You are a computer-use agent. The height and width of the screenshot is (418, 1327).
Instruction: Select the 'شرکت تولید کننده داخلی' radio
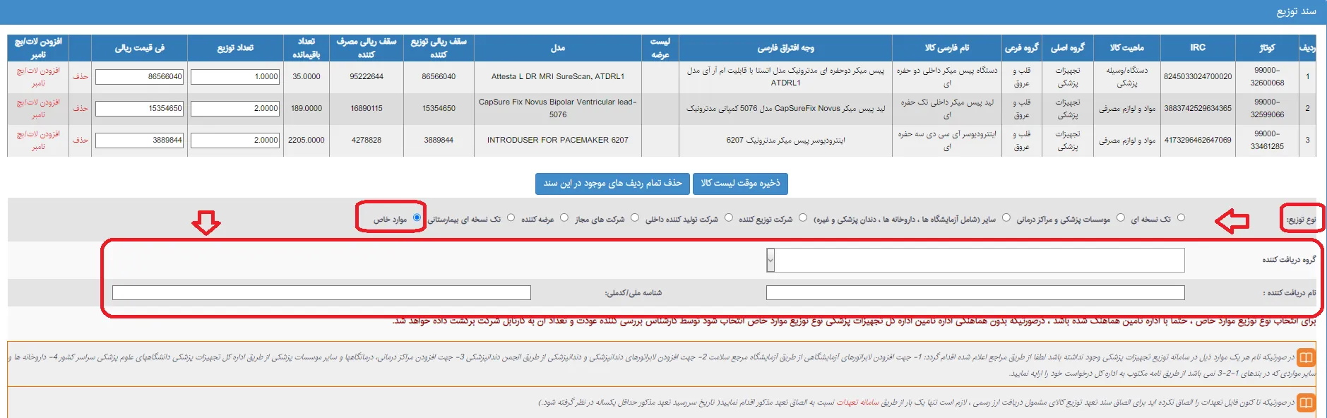[x=729, y=217]
